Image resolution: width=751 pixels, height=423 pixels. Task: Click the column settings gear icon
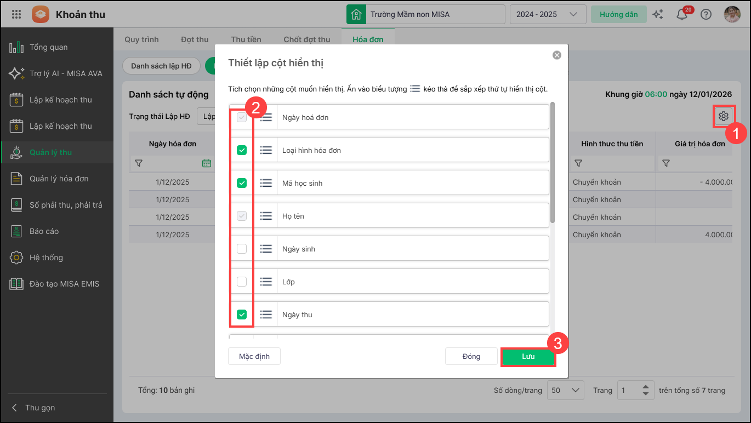click(x=724, y=116)
